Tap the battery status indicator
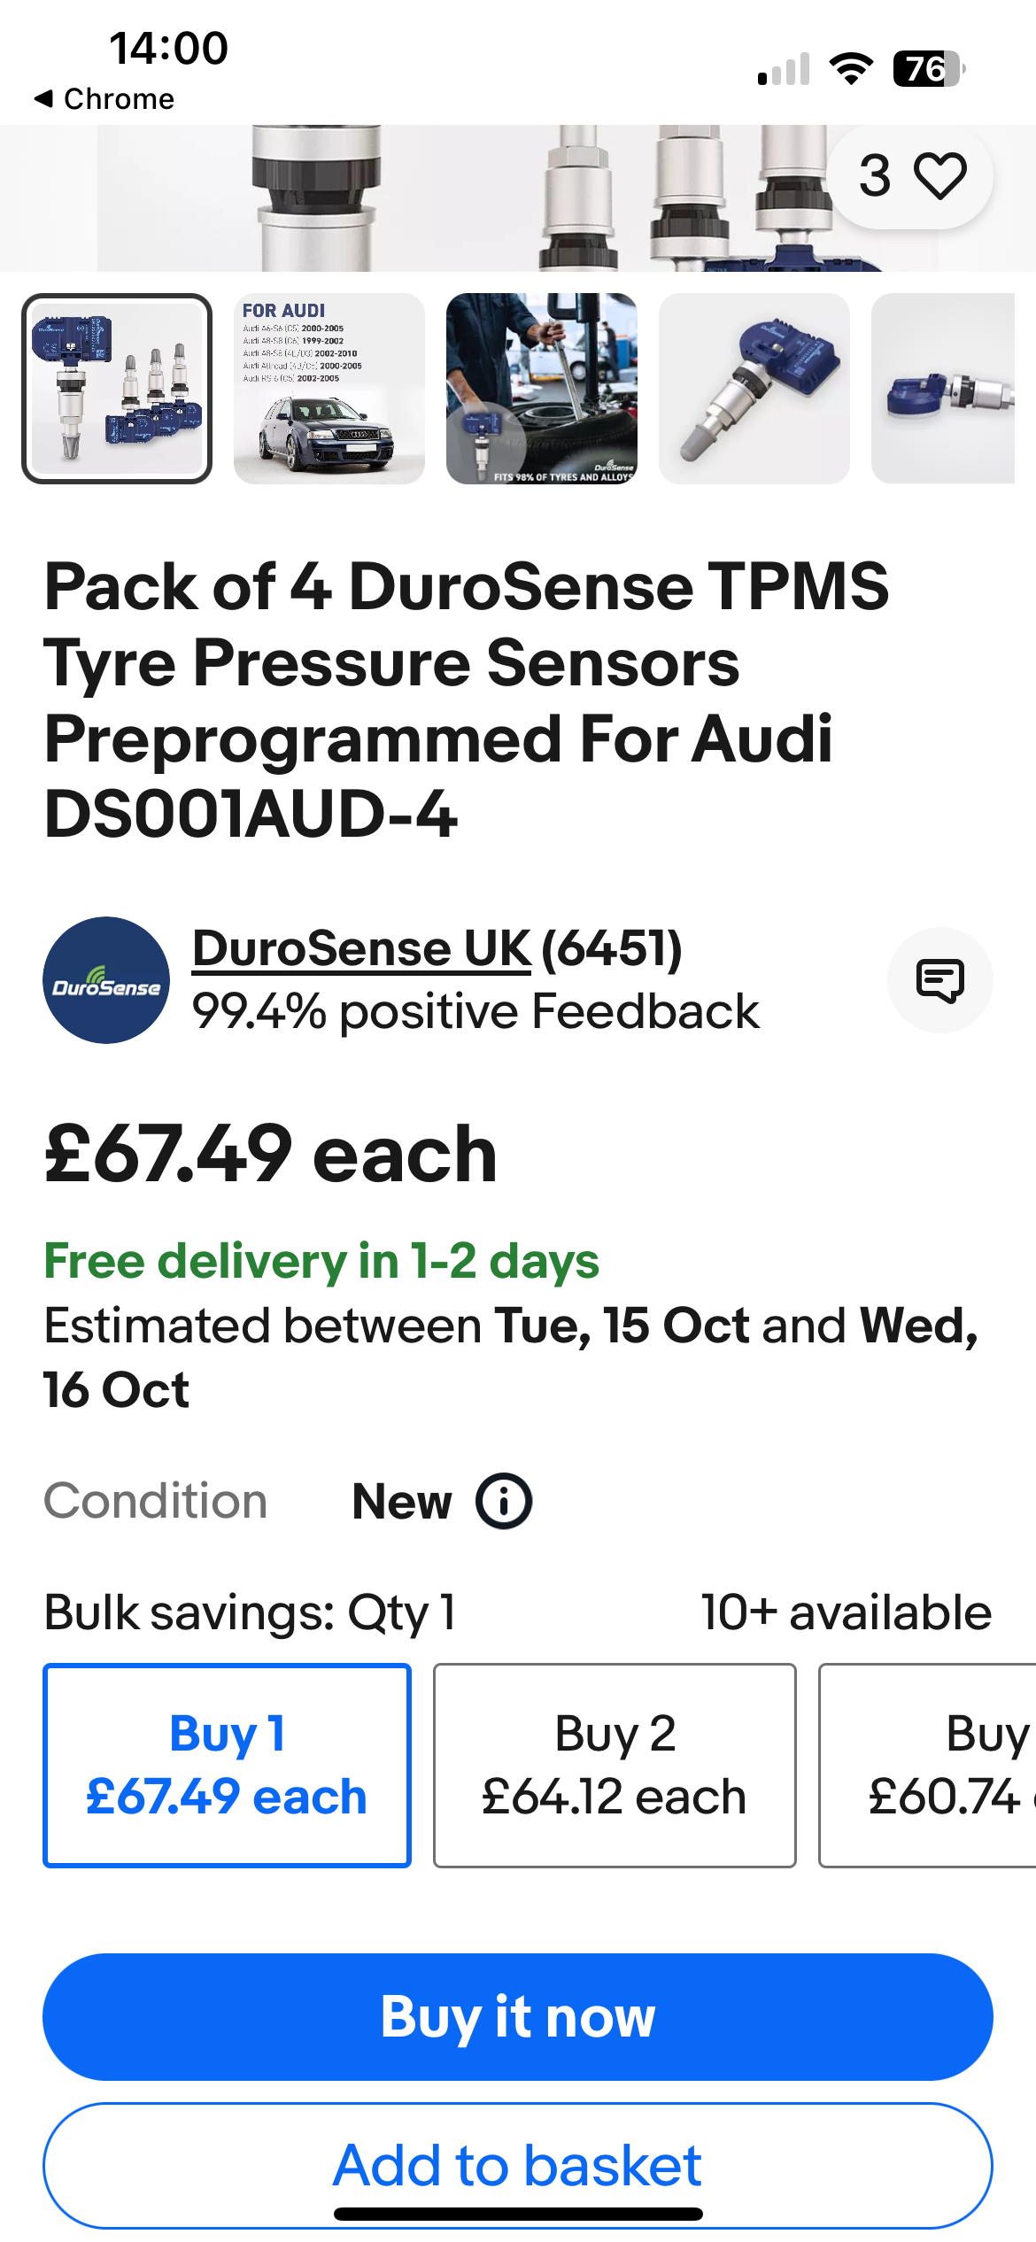 (927, 69)
